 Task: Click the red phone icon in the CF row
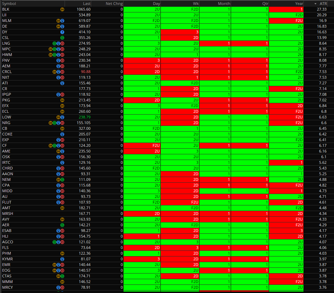pyautogui.click(x=62, y=146)
